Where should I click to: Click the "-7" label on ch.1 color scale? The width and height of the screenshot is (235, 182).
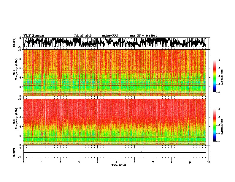coord(219,92)
